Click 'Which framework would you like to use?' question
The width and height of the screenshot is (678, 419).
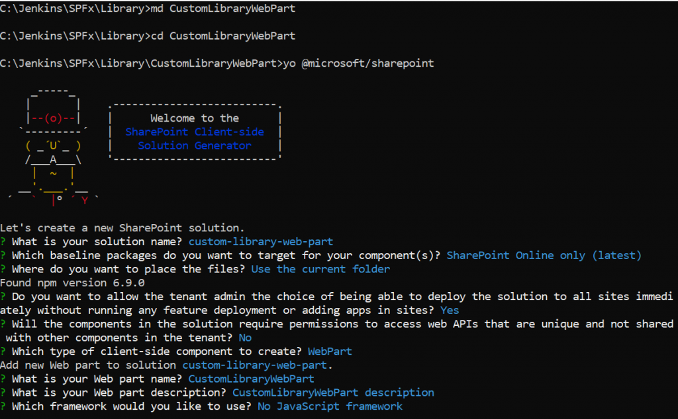click(132, 406)
